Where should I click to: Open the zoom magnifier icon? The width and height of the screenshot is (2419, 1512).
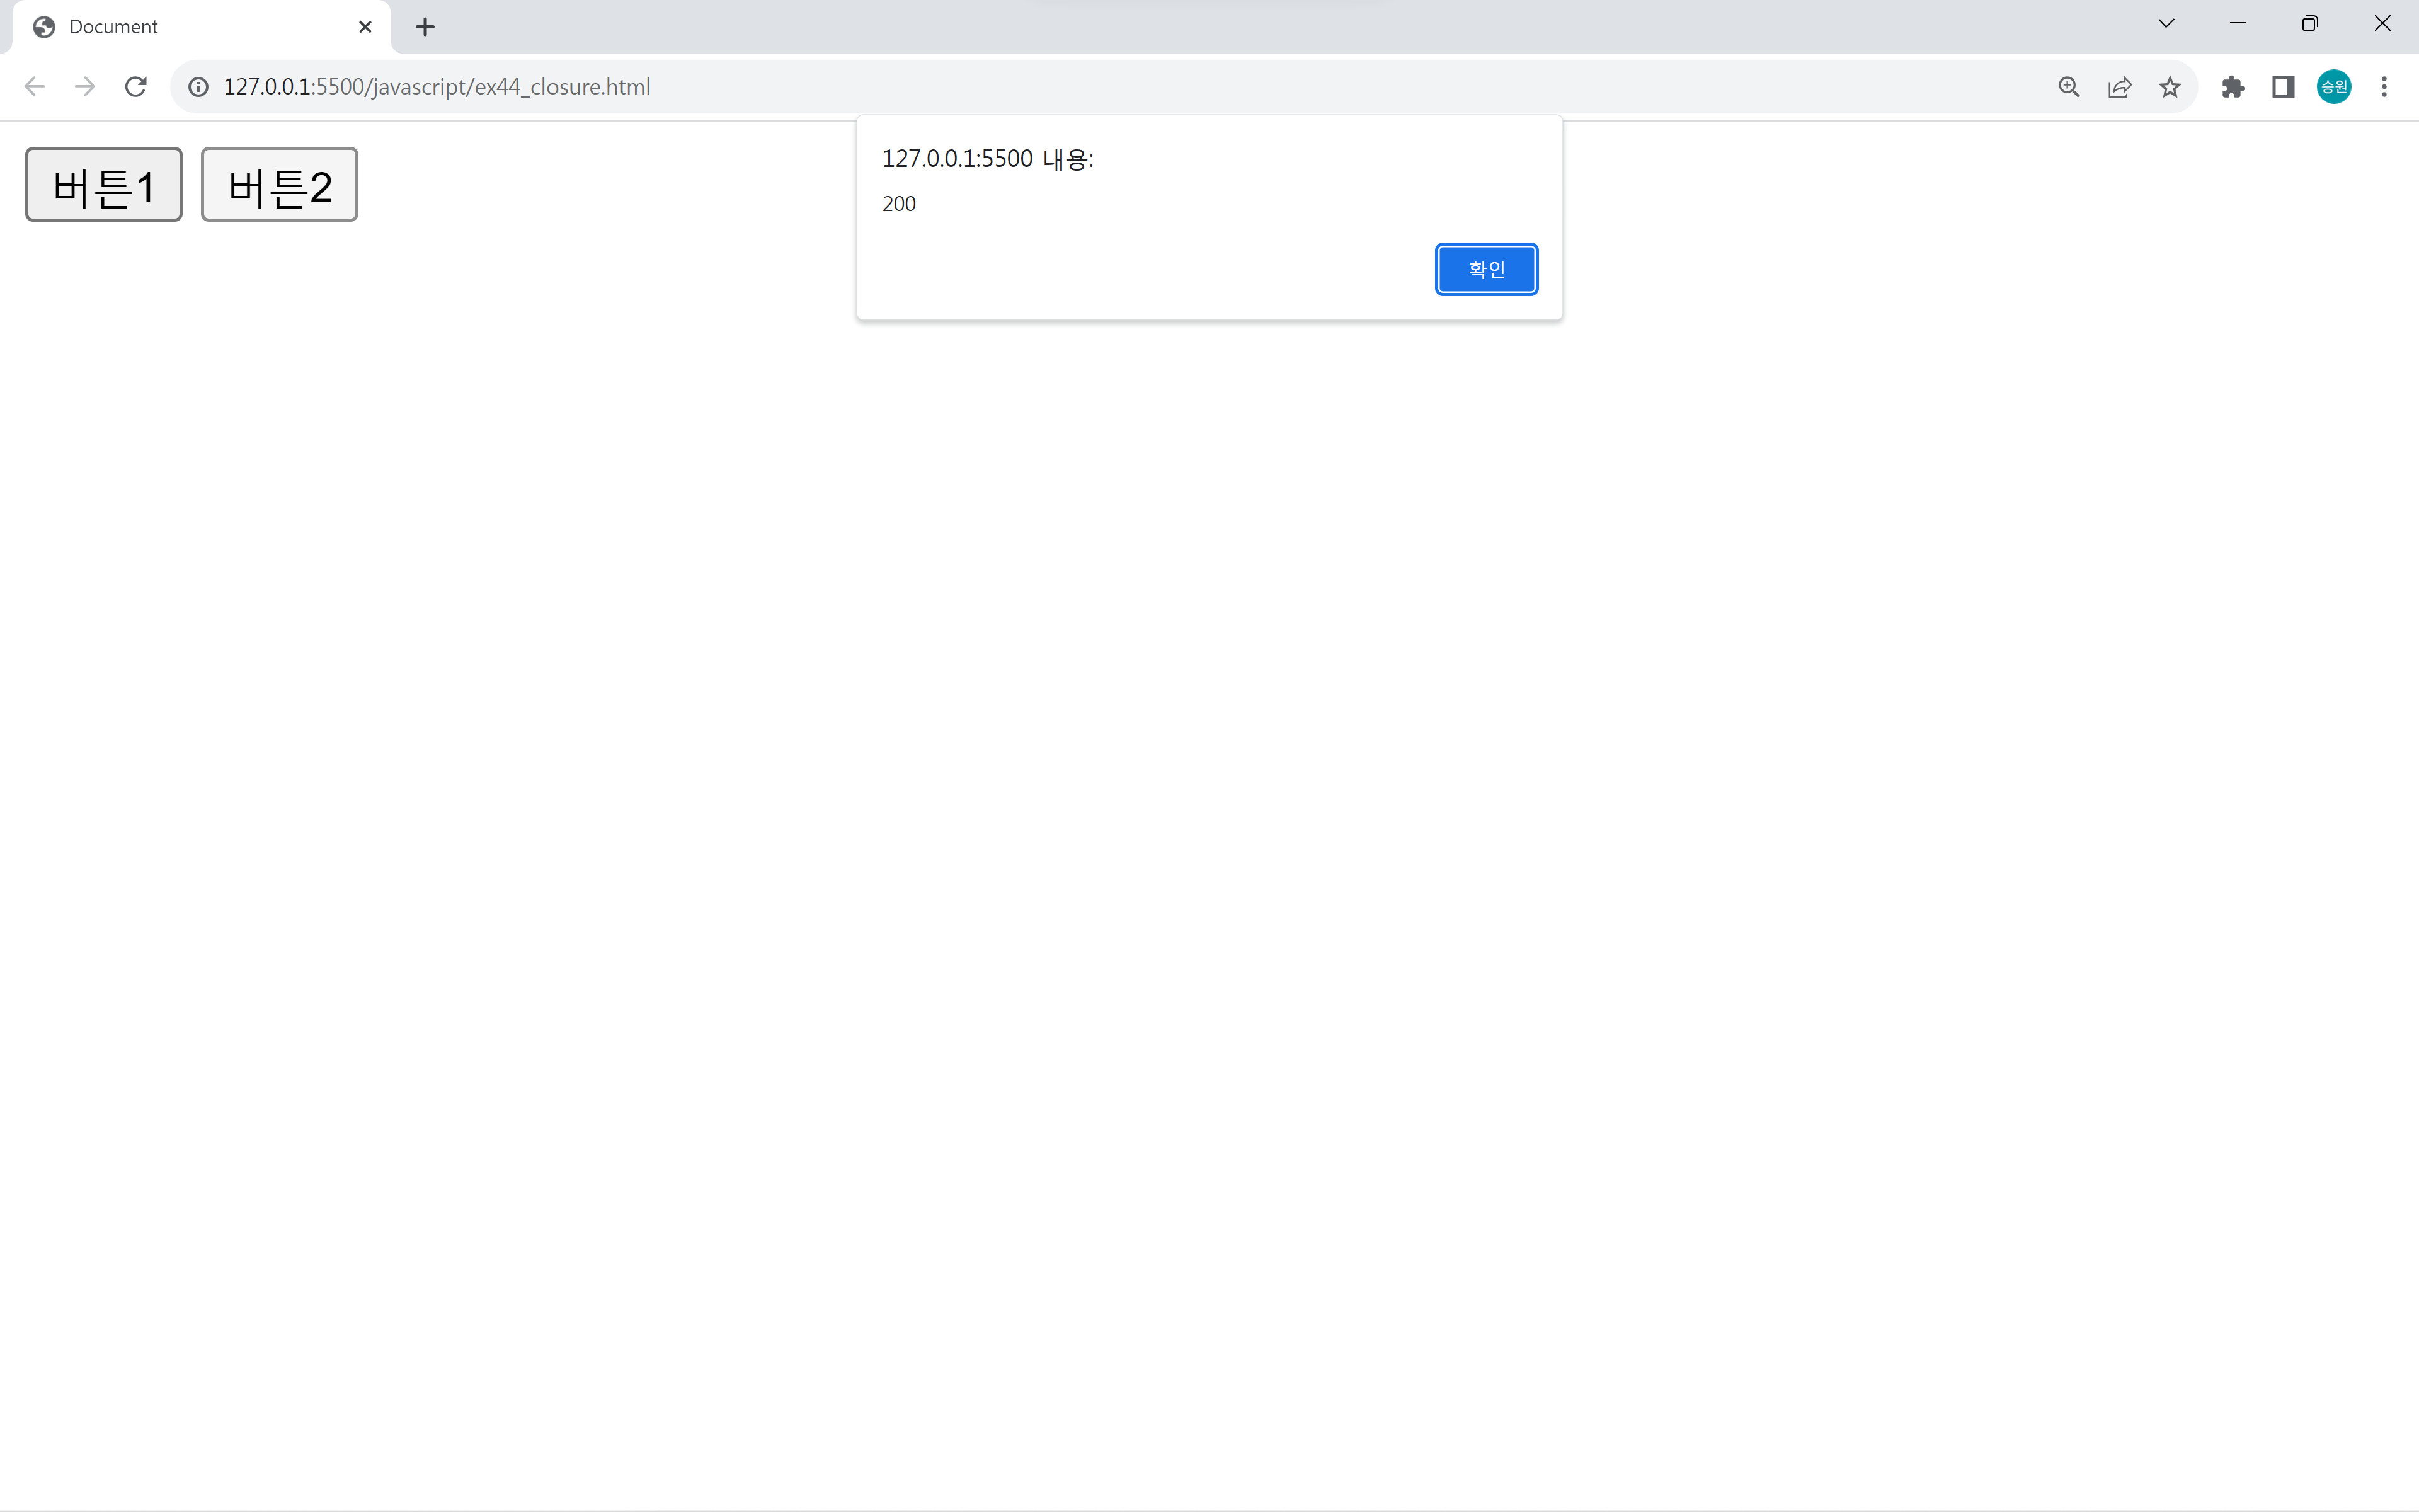click(2068, 87)
